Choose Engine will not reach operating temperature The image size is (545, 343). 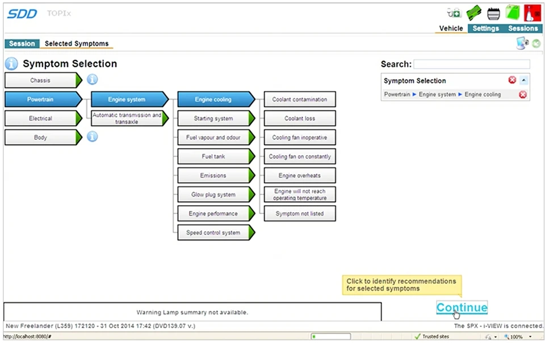pos(300,195)
